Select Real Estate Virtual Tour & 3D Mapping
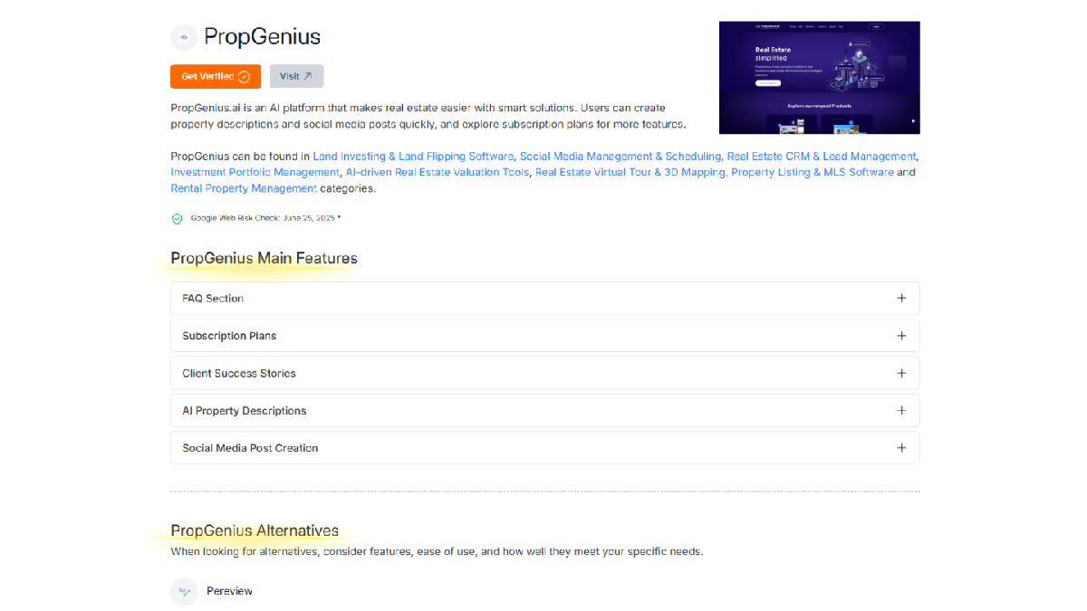Image resolution: width=1087 pixels, height=611 pixels. click(630, 172)
